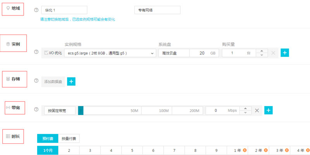Select the 3 months duration
The image size is (310, 155).
(90, 150)
